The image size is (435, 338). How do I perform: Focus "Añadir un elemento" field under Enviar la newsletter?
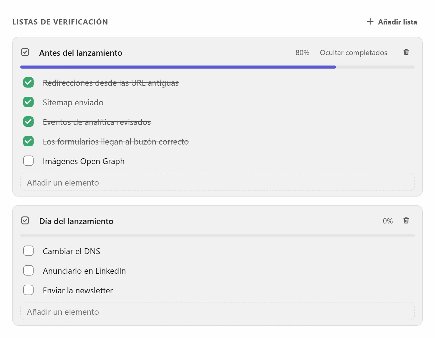coord(217,311)
